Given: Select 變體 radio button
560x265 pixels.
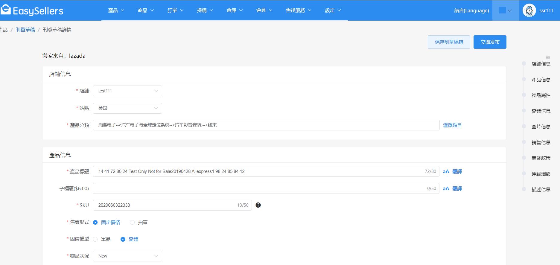Looking at the screenshot, I should tap(123, 239).
